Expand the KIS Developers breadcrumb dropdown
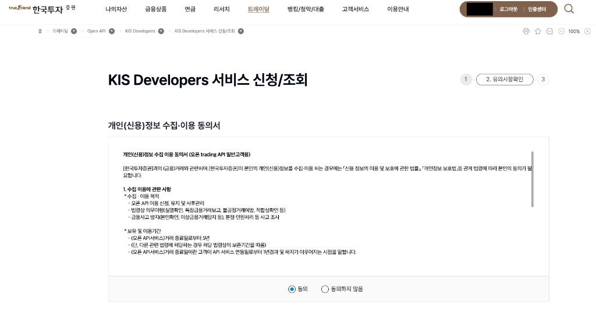 (161, 31)
